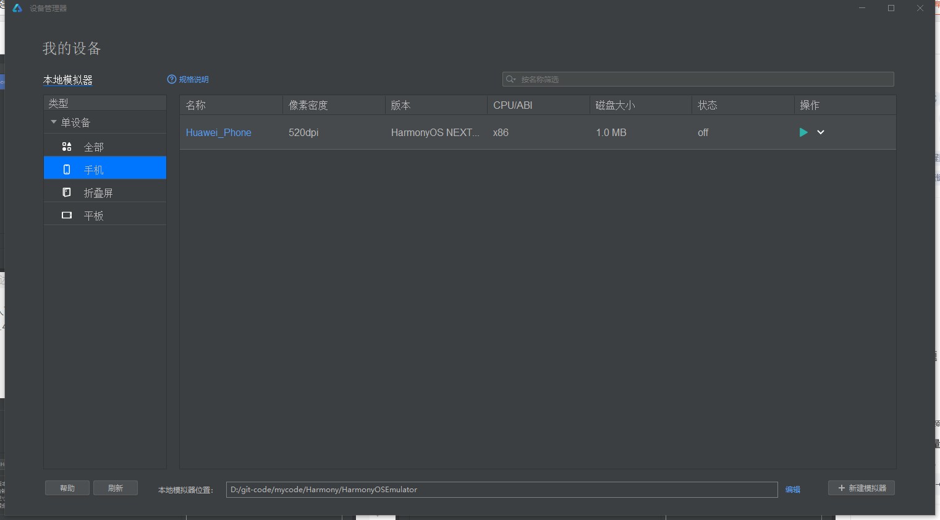Click the 新建模拟器 button

[862, 488]
